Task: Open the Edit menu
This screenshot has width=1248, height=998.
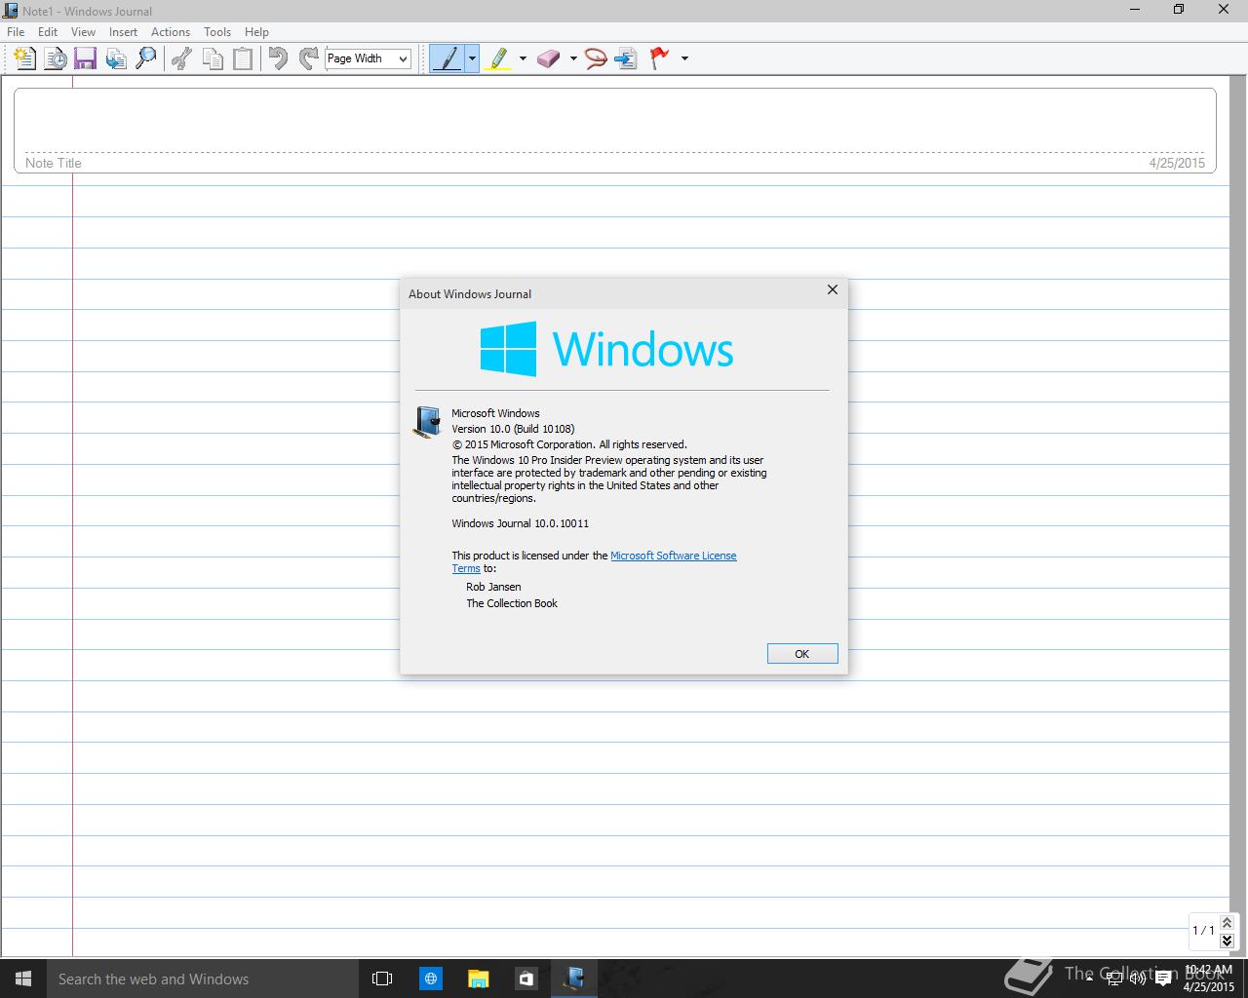Action: click(x=48, y=32)
